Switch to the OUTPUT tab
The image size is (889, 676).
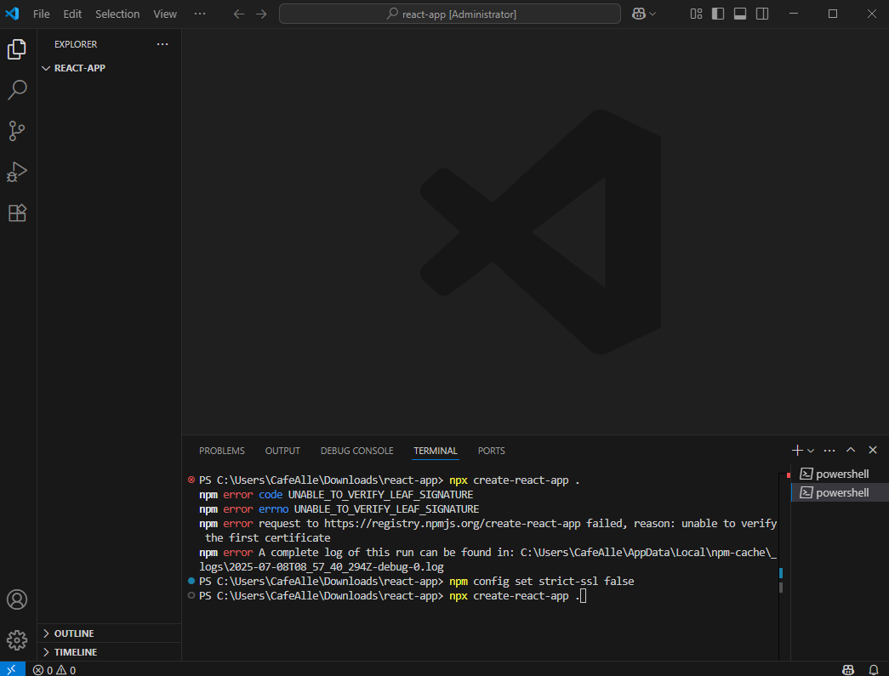pos(282,451)
